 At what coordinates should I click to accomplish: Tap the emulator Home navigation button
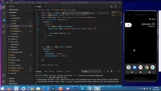[140, 72]
